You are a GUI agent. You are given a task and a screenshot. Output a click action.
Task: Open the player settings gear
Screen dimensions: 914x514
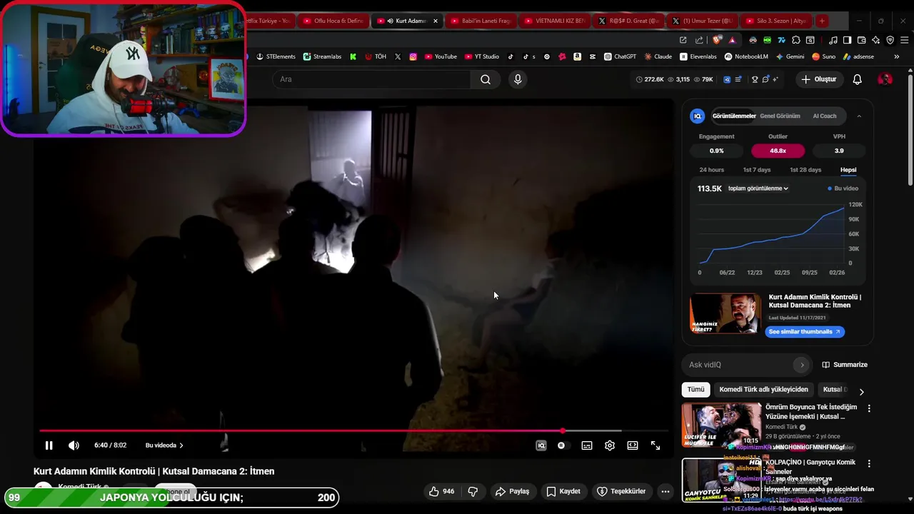pyautogui.click(x=610, y=445)
